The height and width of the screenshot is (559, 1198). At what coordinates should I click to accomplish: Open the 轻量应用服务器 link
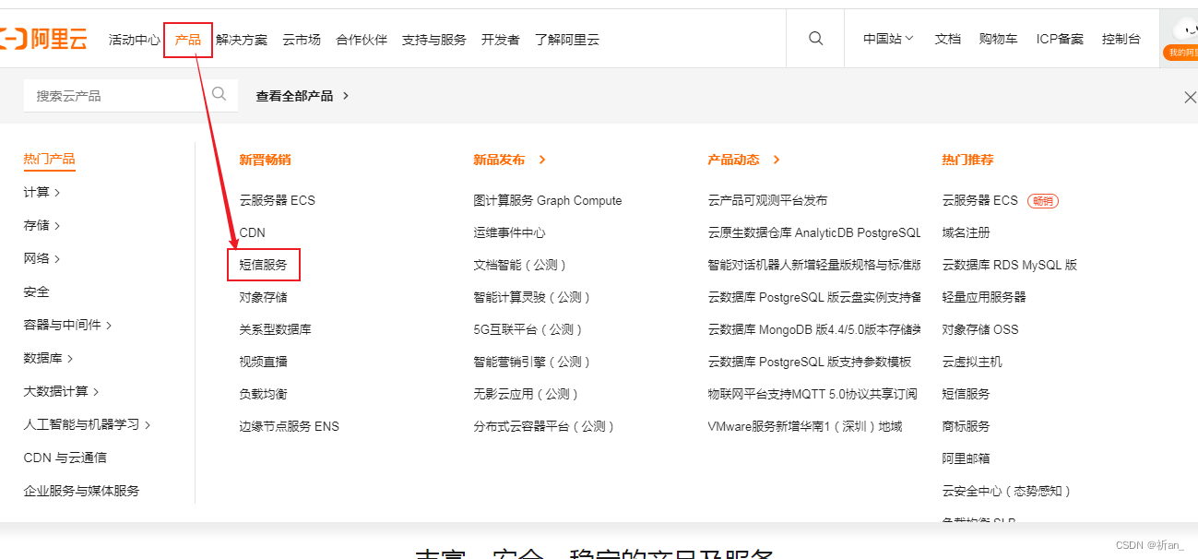[984, 297]
